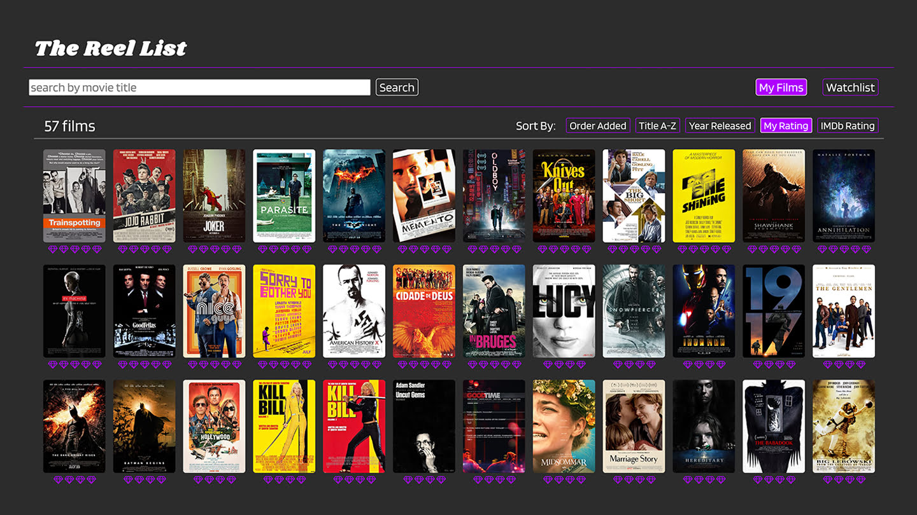The height and width of the screenshot is (515, 917).
Task: Open the Midsommar poster
Action: pyautogui.click(x=564, y=427)
